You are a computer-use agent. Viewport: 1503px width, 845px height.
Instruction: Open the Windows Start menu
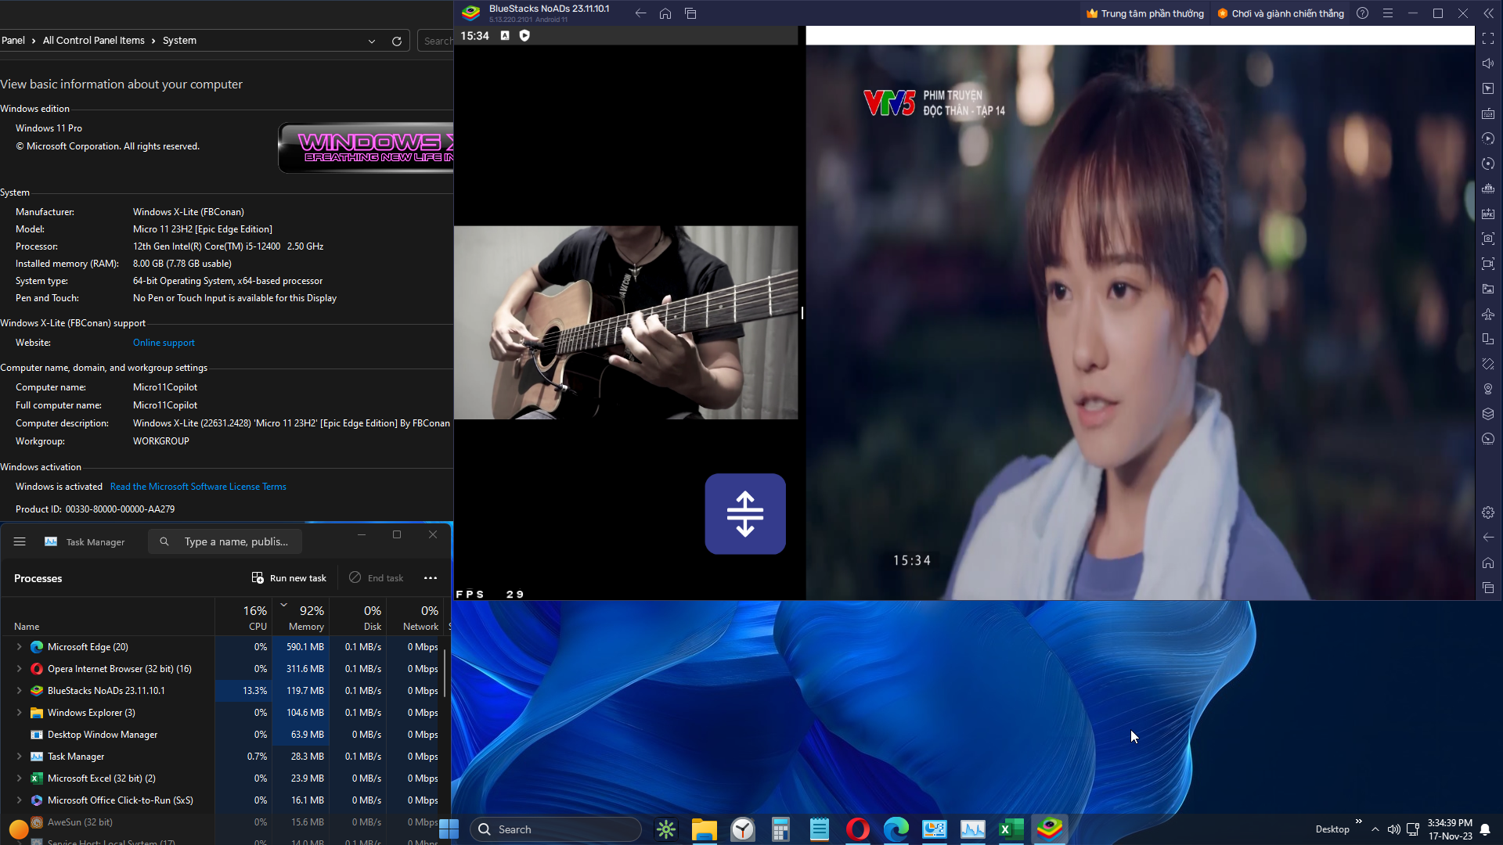[x=449, y=829]
